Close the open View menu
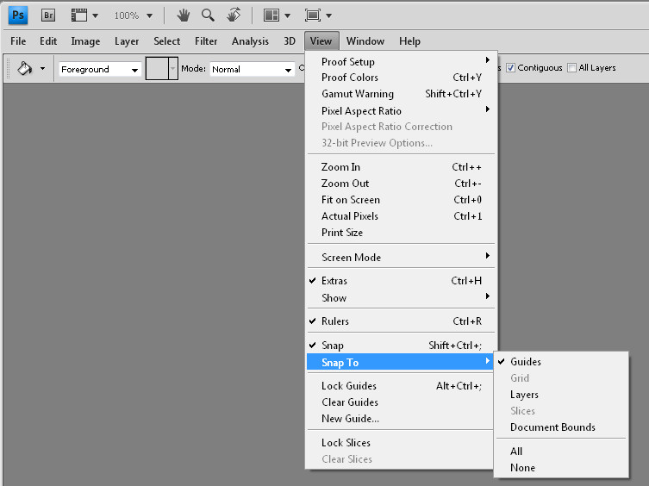This screenshot has height=486, width=649. click(321, 41)
